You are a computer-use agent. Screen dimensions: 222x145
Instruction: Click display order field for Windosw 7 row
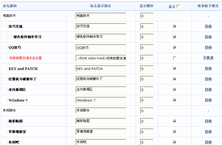pos(147,100)
